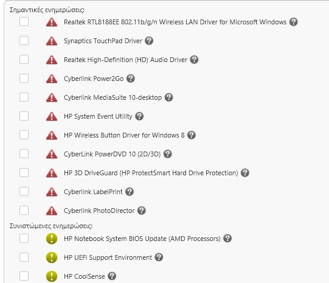Click HP UEFI Support Environment label
This screenshot has height=283, width=329.
coord(108,257)
